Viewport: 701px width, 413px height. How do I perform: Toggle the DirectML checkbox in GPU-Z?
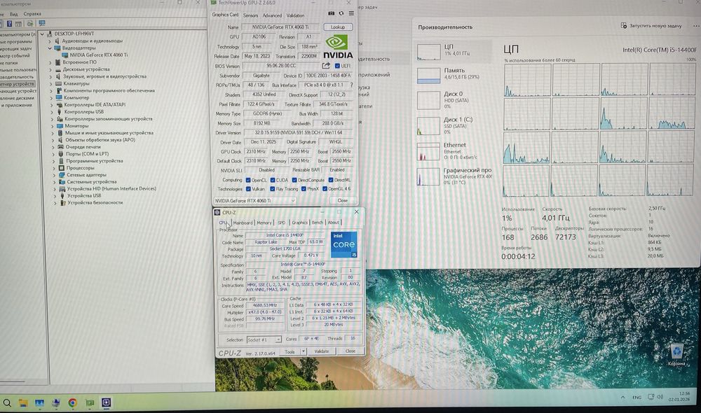[x=331, y=180]
